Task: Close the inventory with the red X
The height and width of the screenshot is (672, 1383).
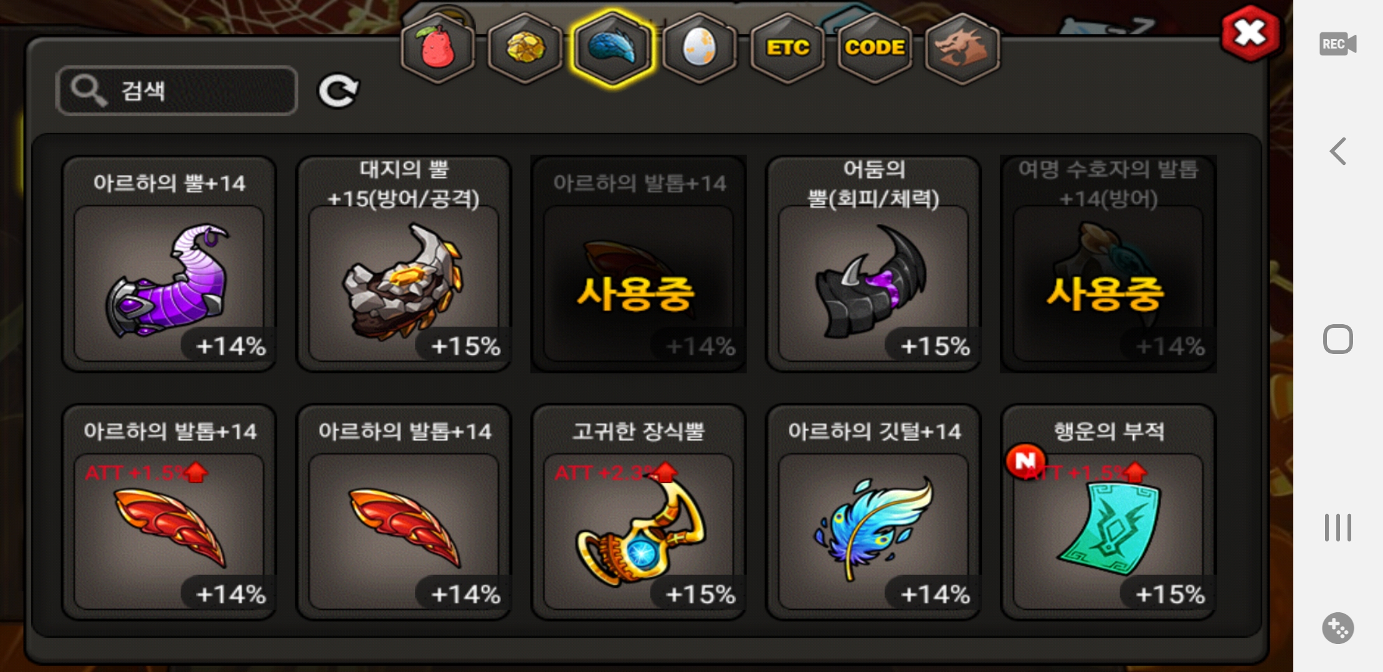Action: pyautogui.click(x=1250, y=34)
